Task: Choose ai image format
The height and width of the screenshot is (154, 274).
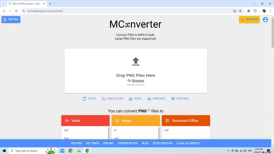Action: (x=135, y=130)
